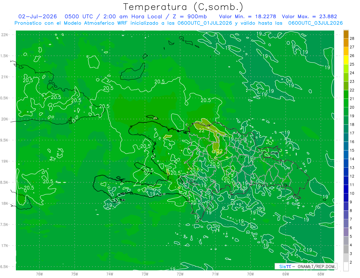360x278 pixels.
Task: Click the "69W" longitude axis label
Action: pos(286,274)
